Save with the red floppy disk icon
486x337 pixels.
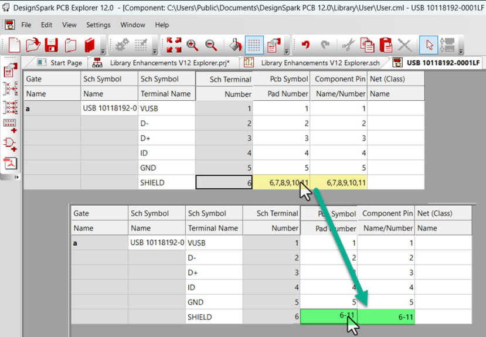coord(52,45)
